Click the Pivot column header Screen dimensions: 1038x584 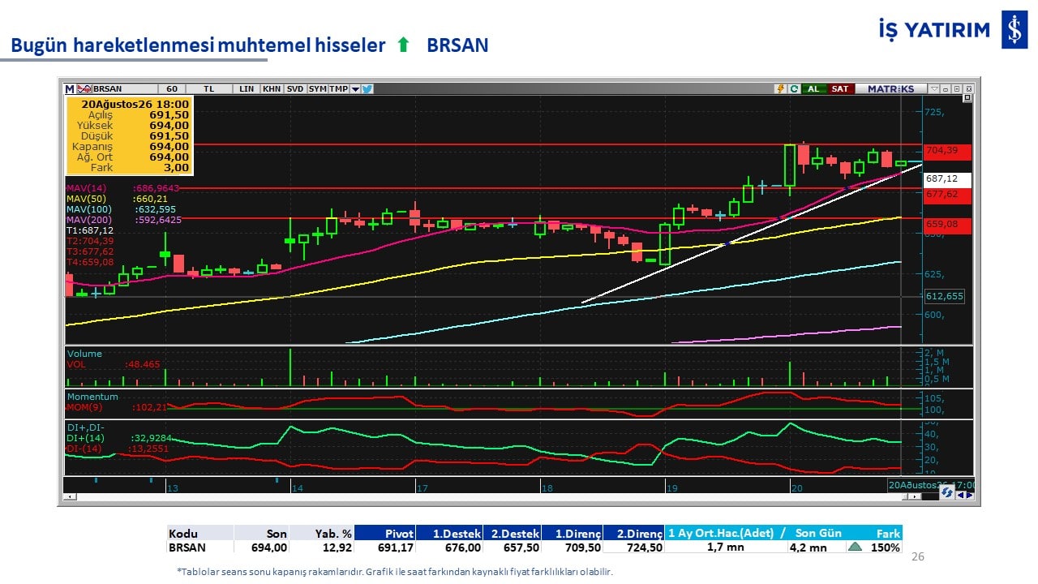click(385, 534)
